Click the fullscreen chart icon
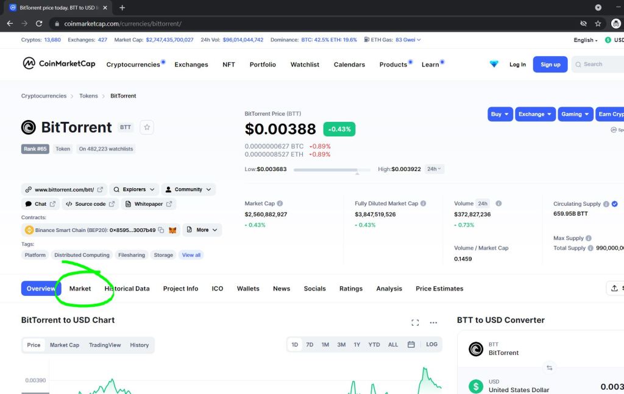The width and height of the screenshot is (624, 394). 415,323
